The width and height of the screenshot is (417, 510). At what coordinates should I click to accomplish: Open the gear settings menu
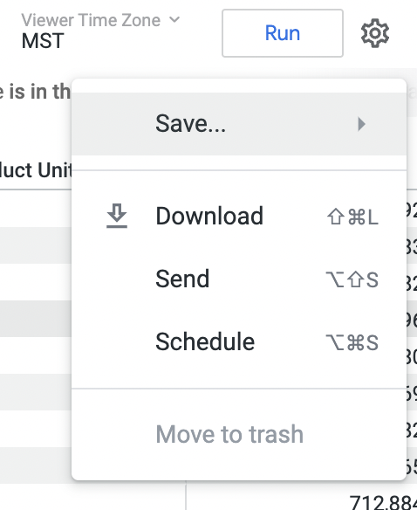pyautogui.click(x=375, y=33)
